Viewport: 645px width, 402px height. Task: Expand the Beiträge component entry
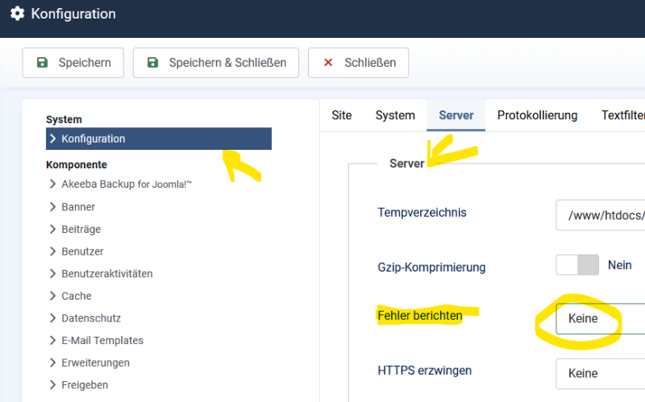81,229
